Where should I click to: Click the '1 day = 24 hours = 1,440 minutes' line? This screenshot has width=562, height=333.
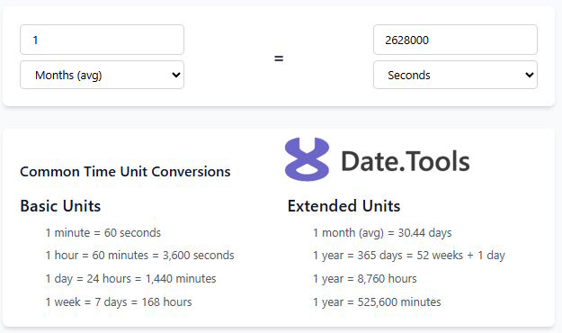coord(130,278)
